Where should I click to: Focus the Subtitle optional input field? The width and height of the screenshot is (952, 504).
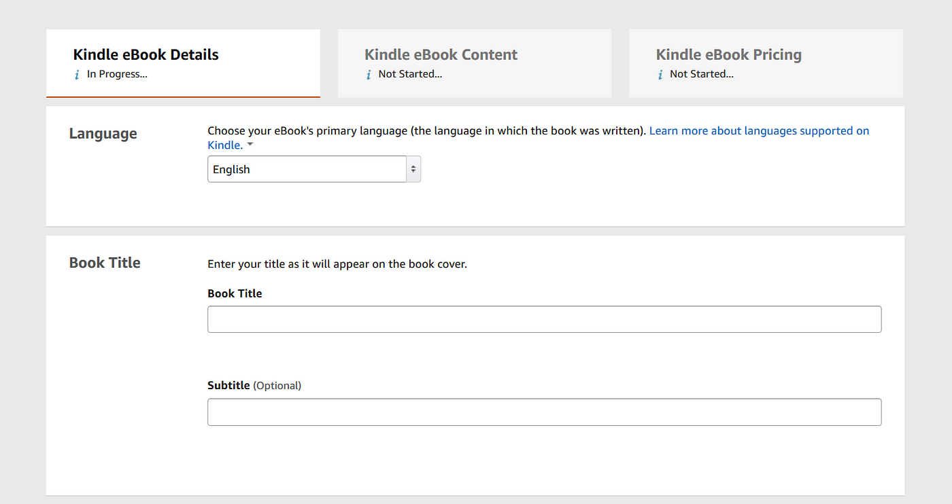pos(545,412)
